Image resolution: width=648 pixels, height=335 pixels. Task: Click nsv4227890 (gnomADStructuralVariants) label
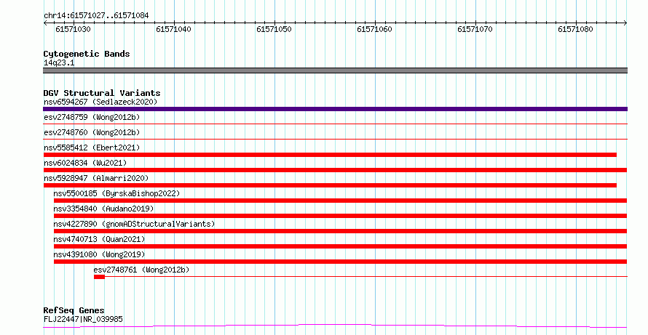coord(134,224)
